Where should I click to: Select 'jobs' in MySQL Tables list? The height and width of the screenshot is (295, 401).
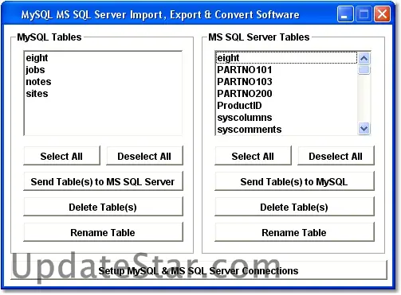coord(103,70)
